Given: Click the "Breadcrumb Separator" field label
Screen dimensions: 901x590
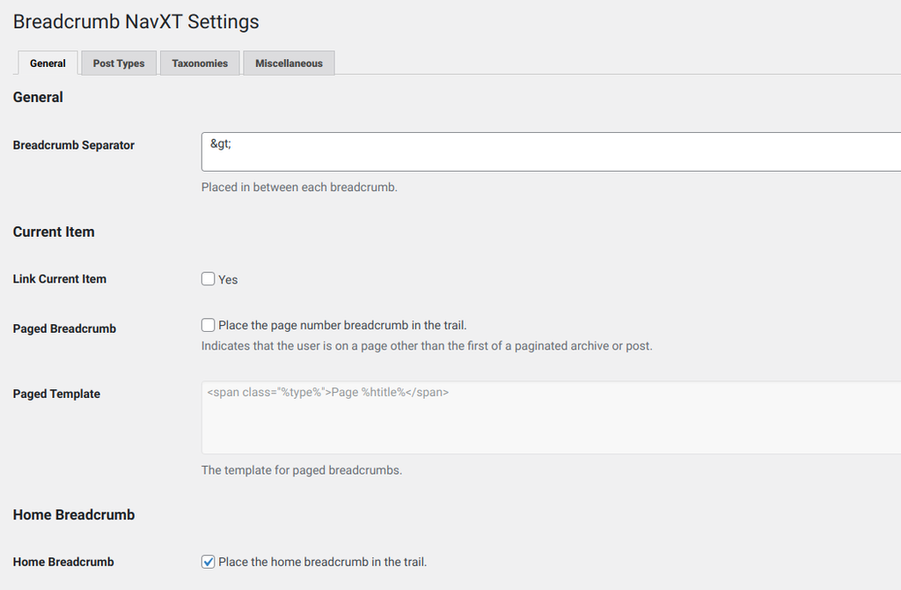Looking at the screenshot, I should (x=74, y=145).
